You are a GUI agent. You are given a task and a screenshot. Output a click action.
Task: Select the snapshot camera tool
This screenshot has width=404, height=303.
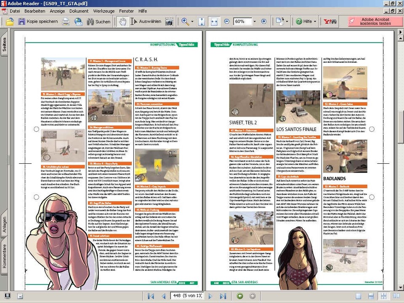[169, 21]
